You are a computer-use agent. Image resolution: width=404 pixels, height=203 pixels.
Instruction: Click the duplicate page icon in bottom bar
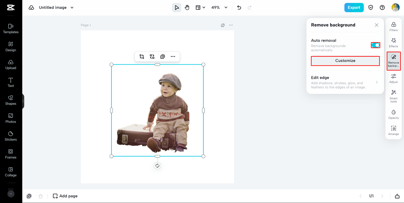pos(29,196)
